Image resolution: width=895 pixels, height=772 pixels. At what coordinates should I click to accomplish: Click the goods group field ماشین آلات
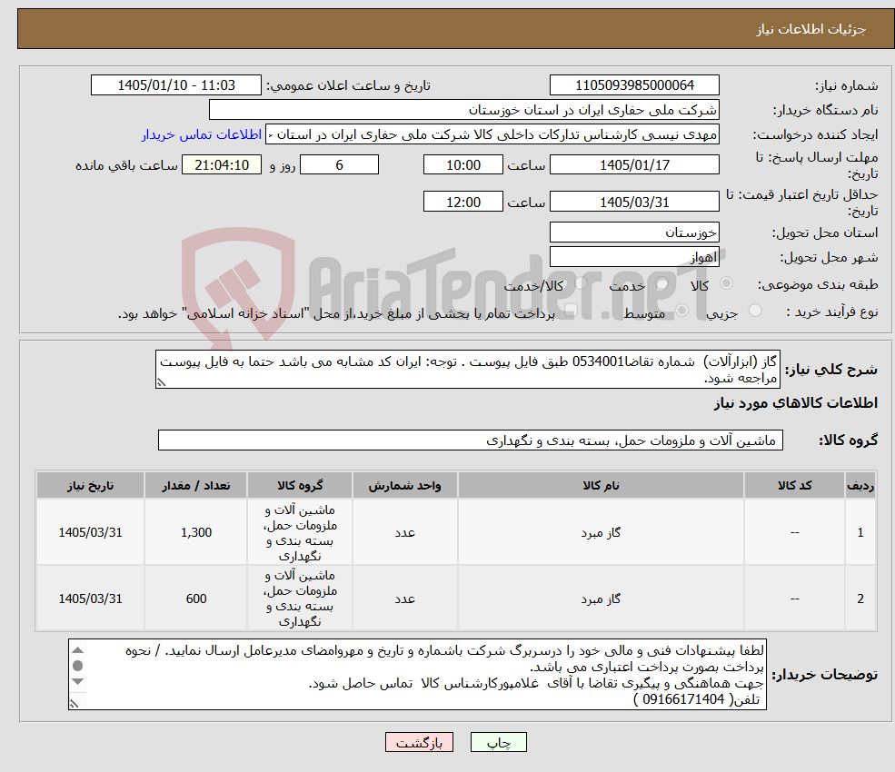[471, 440]
